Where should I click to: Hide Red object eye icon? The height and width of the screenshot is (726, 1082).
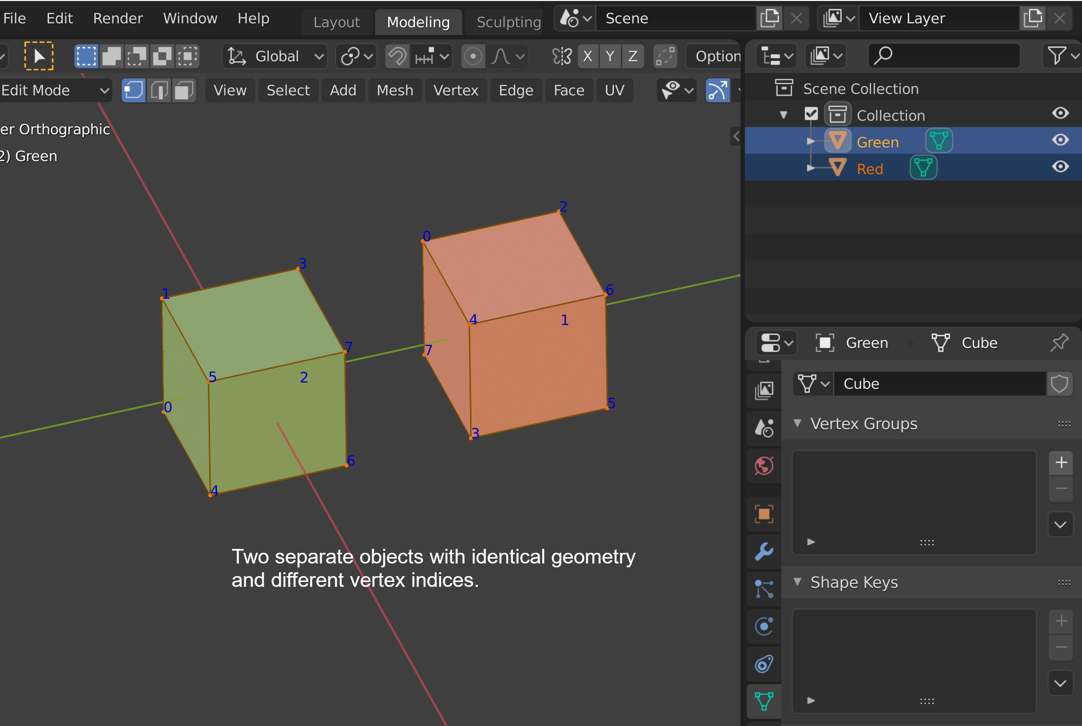pos(1061,167)
